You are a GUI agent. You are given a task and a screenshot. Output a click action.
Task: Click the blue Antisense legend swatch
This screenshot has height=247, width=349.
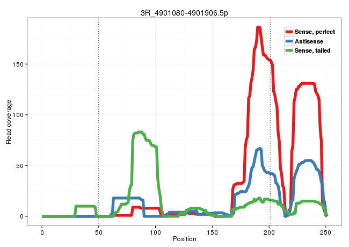point(289,41)
